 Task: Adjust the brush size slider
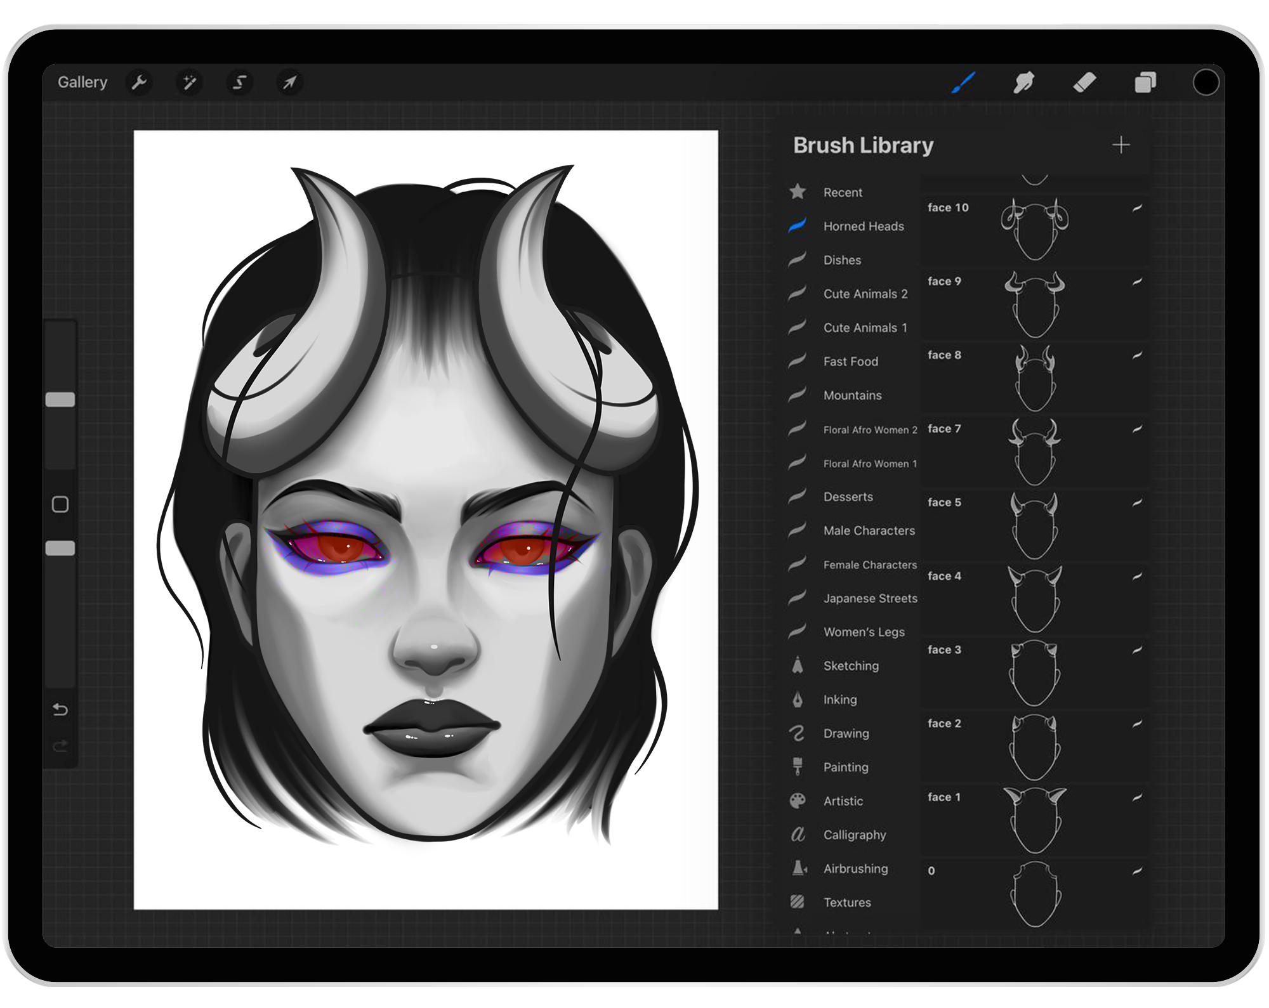[60, 398]
